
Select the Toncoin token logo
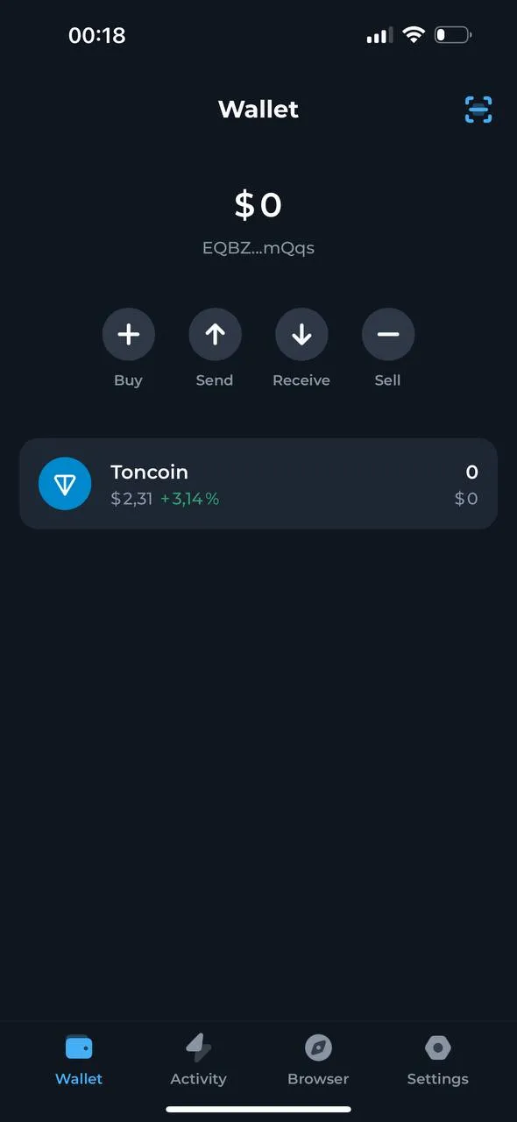pos(65,483)
